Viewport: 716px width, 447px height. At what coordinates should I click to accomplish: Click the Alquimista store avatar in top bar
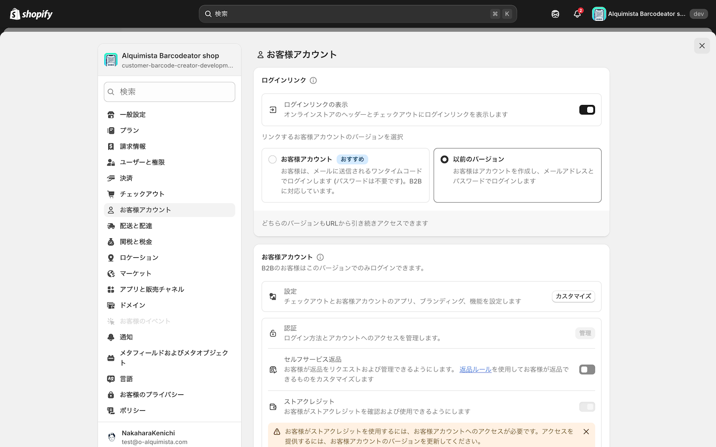(x=599, y=14)
